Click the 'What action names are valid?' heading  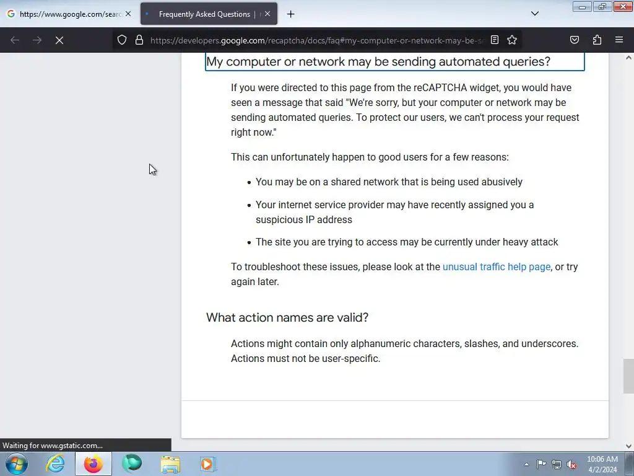click(x=287, y=317)
